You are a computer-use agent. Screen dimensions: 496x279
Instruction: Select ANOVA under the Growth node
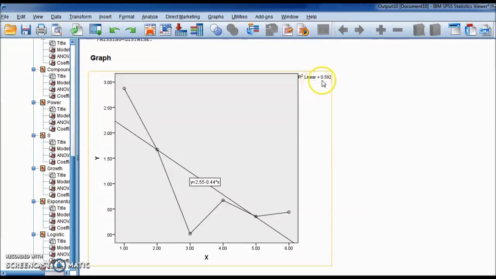[63, 188]
